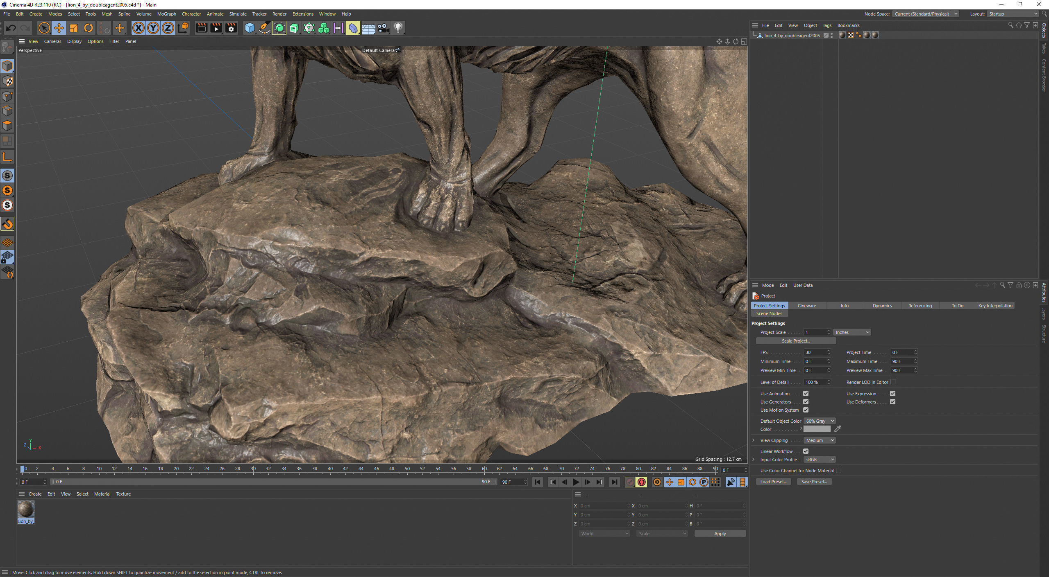
Task: Enable Render LOD in Editor
Action: pos(892,382)
